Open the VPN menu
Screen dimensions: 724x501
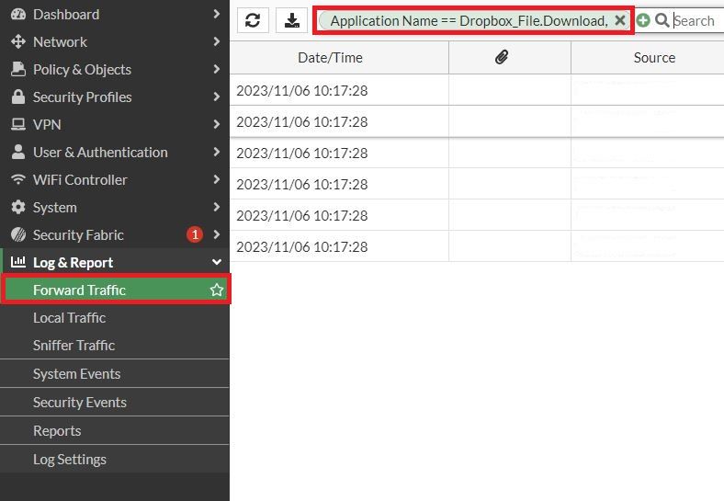point(115,124)
